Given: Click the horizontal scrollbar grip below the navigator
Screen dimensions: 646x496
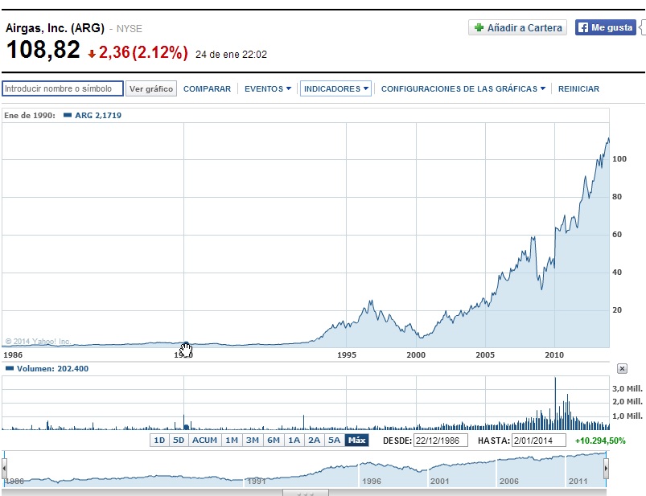Looking at the screenshot, I should point(305,493).
